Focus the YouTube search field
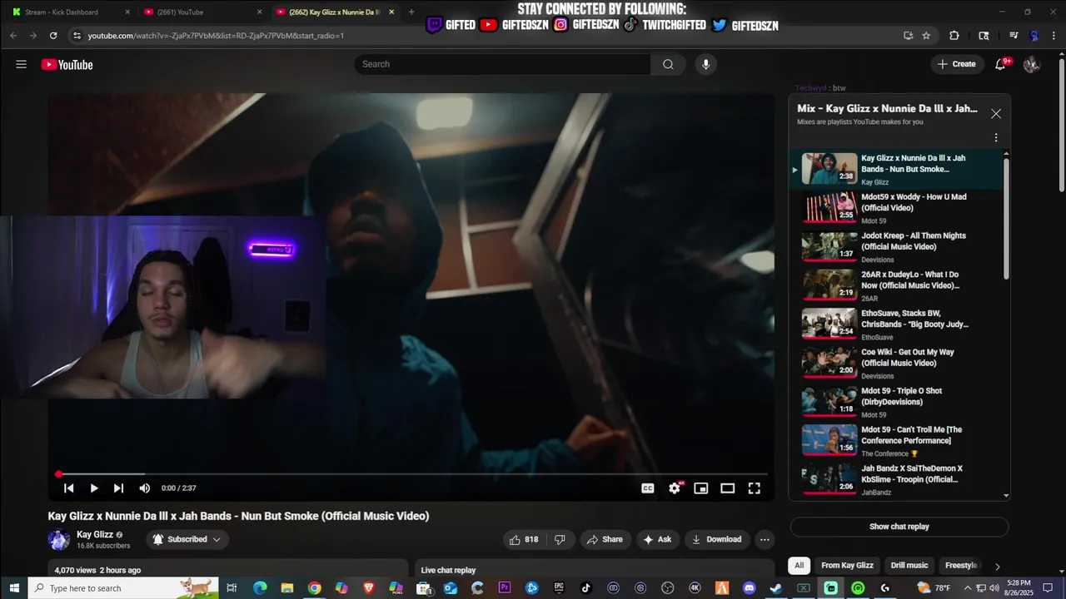Viewport: 1066px width, 599px height. 502,64
